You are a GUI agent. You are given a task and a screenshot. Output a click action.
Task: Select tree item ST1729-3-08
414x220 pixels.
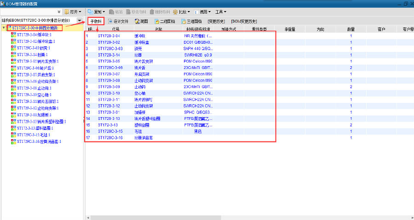tap(38, 81)
